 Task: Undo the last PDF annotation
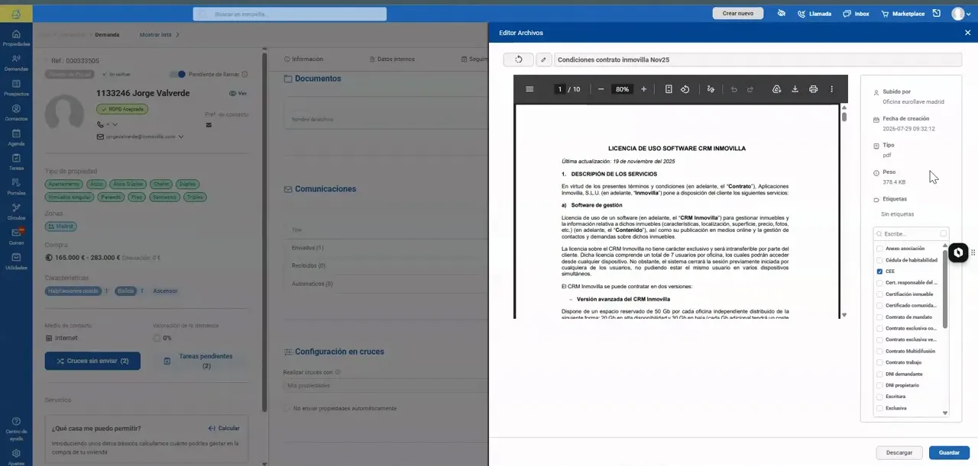tap(733, 89)
